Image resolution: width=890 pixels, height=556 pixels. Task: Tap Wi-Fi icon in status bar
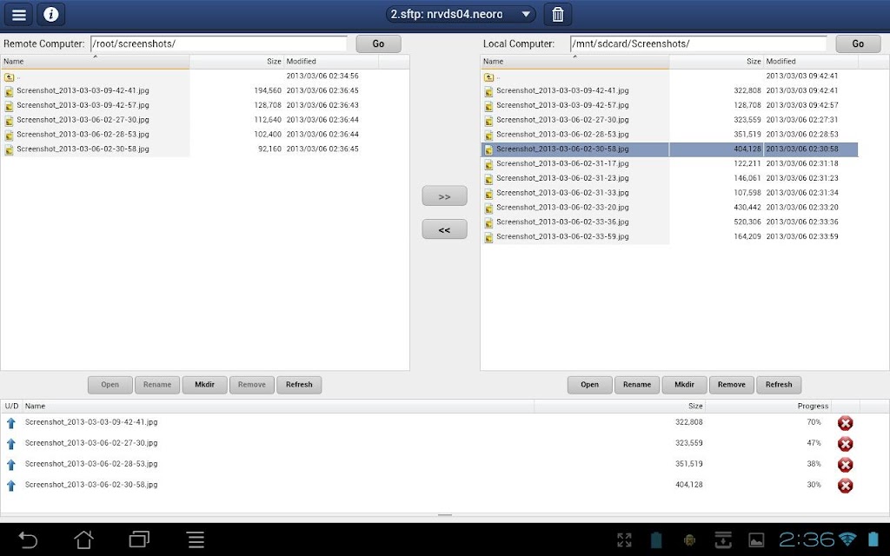coord(848,539)
